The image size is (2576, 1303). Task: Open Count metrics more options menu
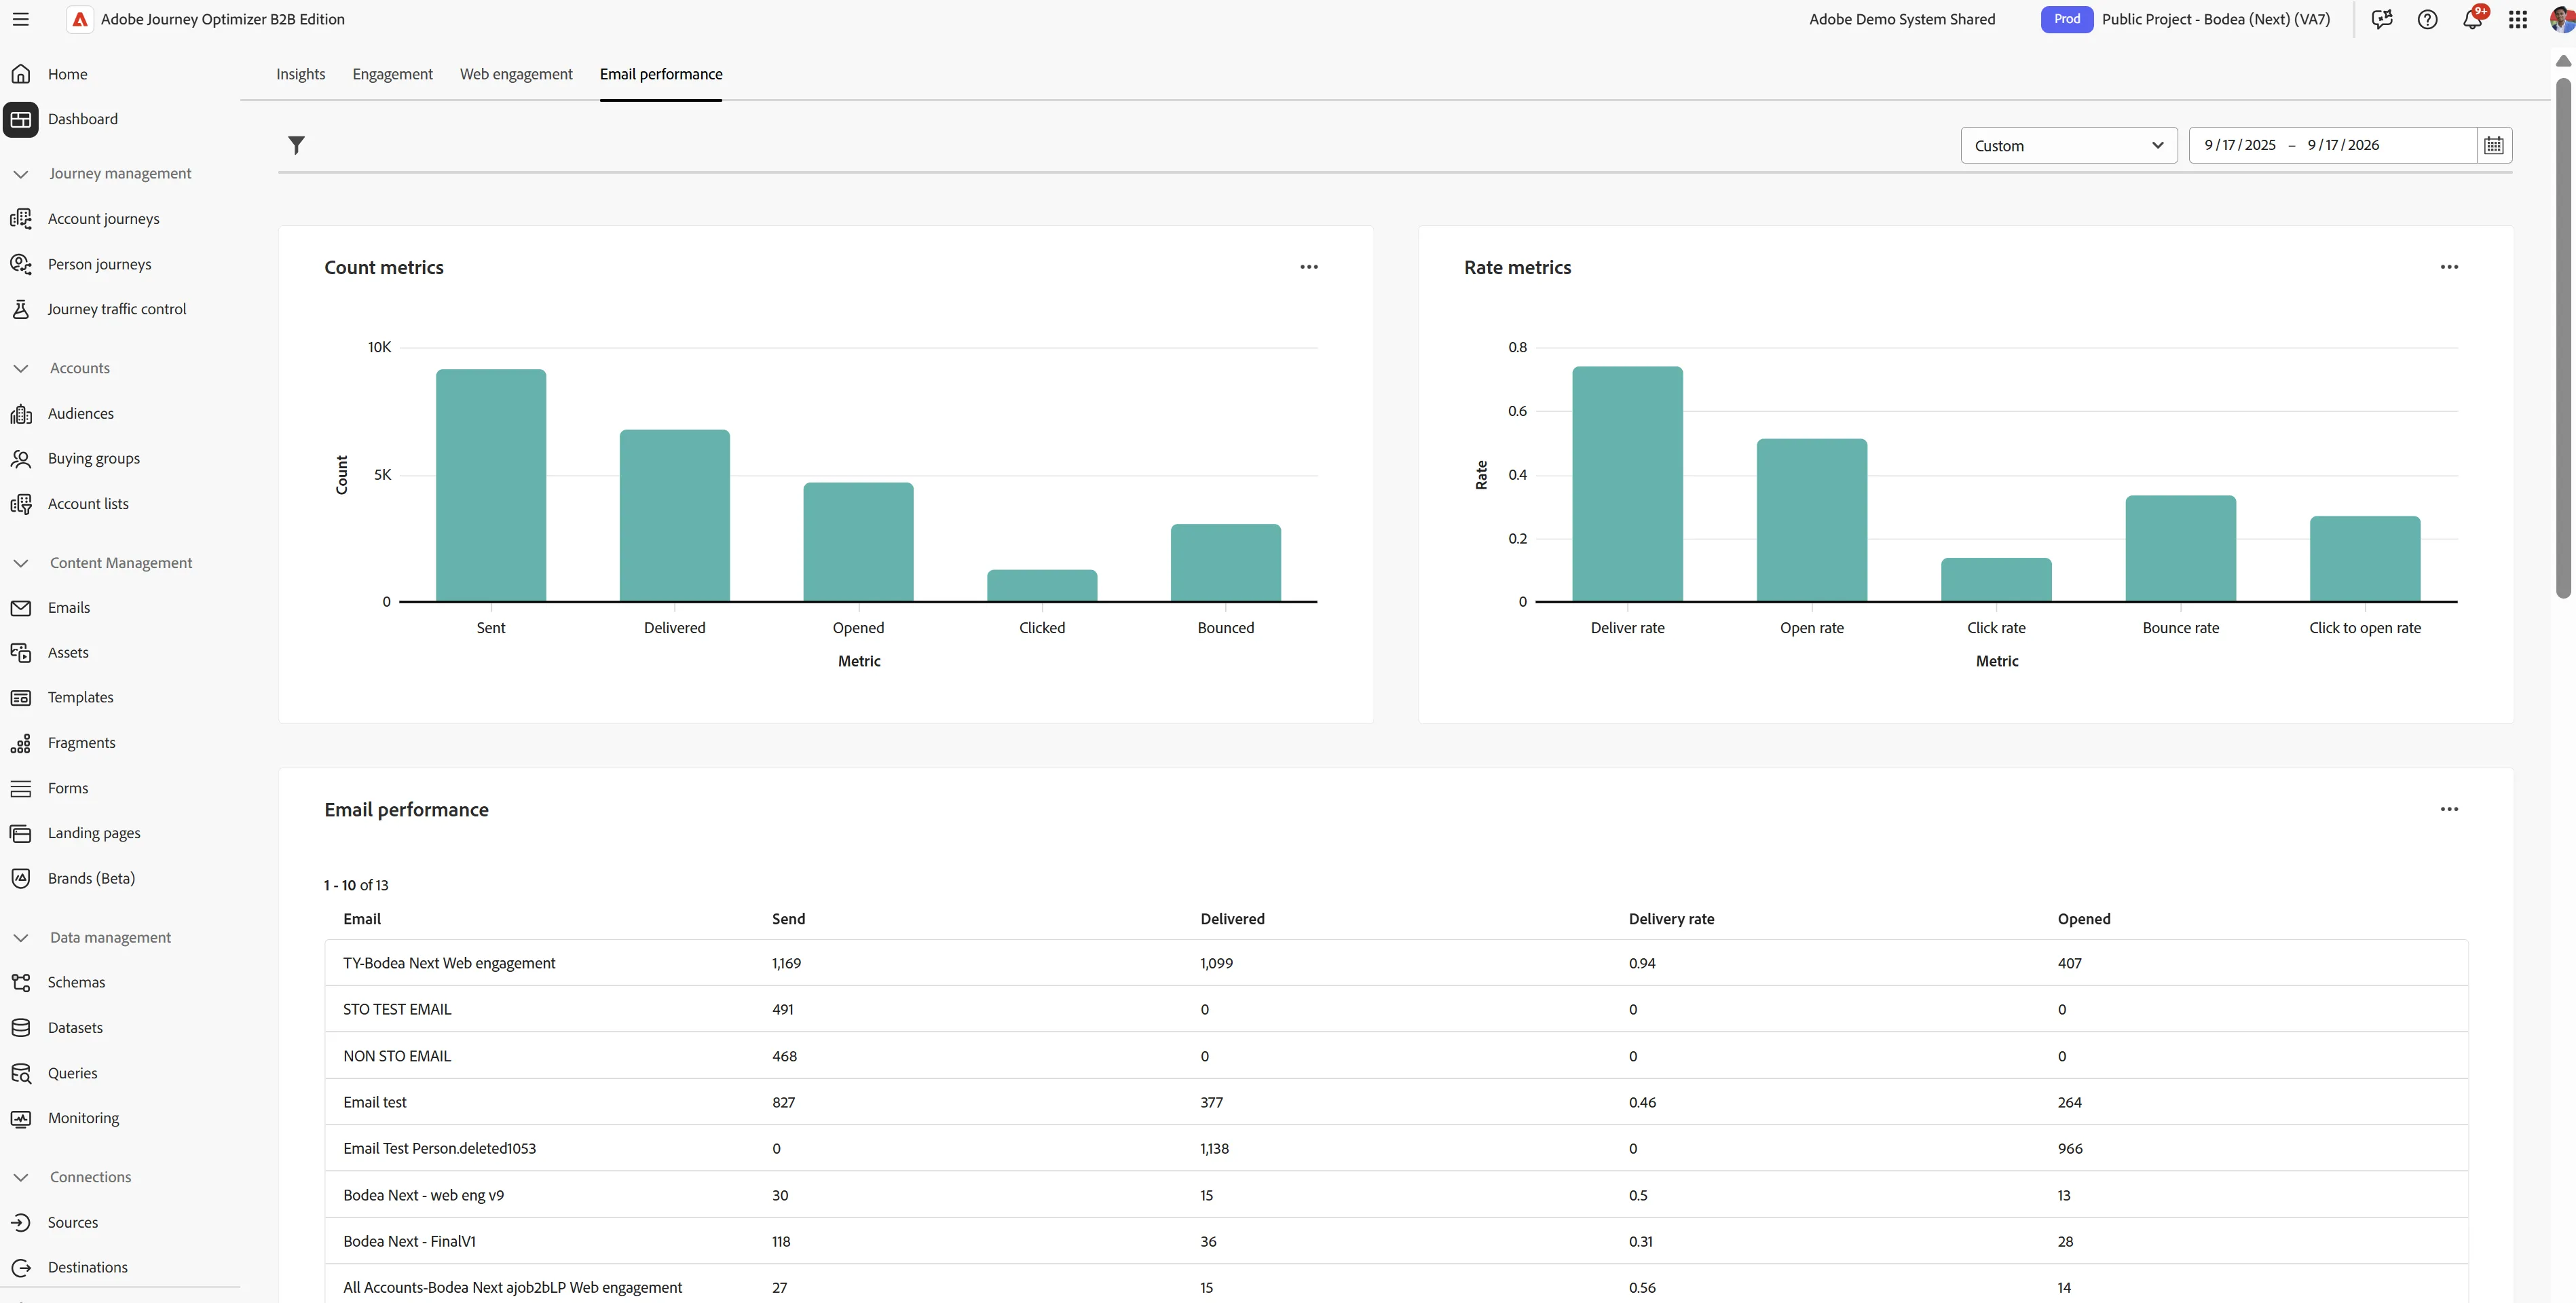click(1308, 267)
